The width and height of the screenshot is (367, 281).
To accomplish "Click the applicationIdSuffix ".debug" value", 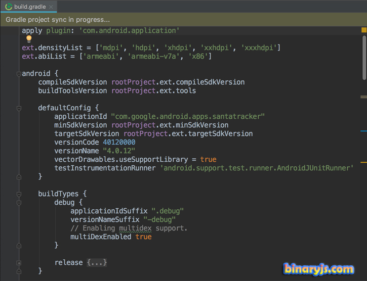I will (168, 211).
